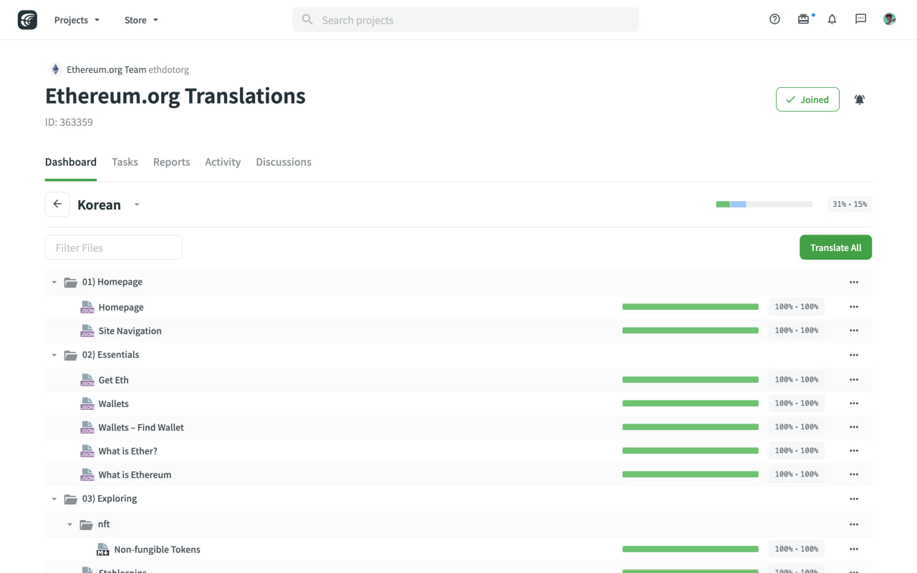Click the folder icon for 02) Essentials

70,355
